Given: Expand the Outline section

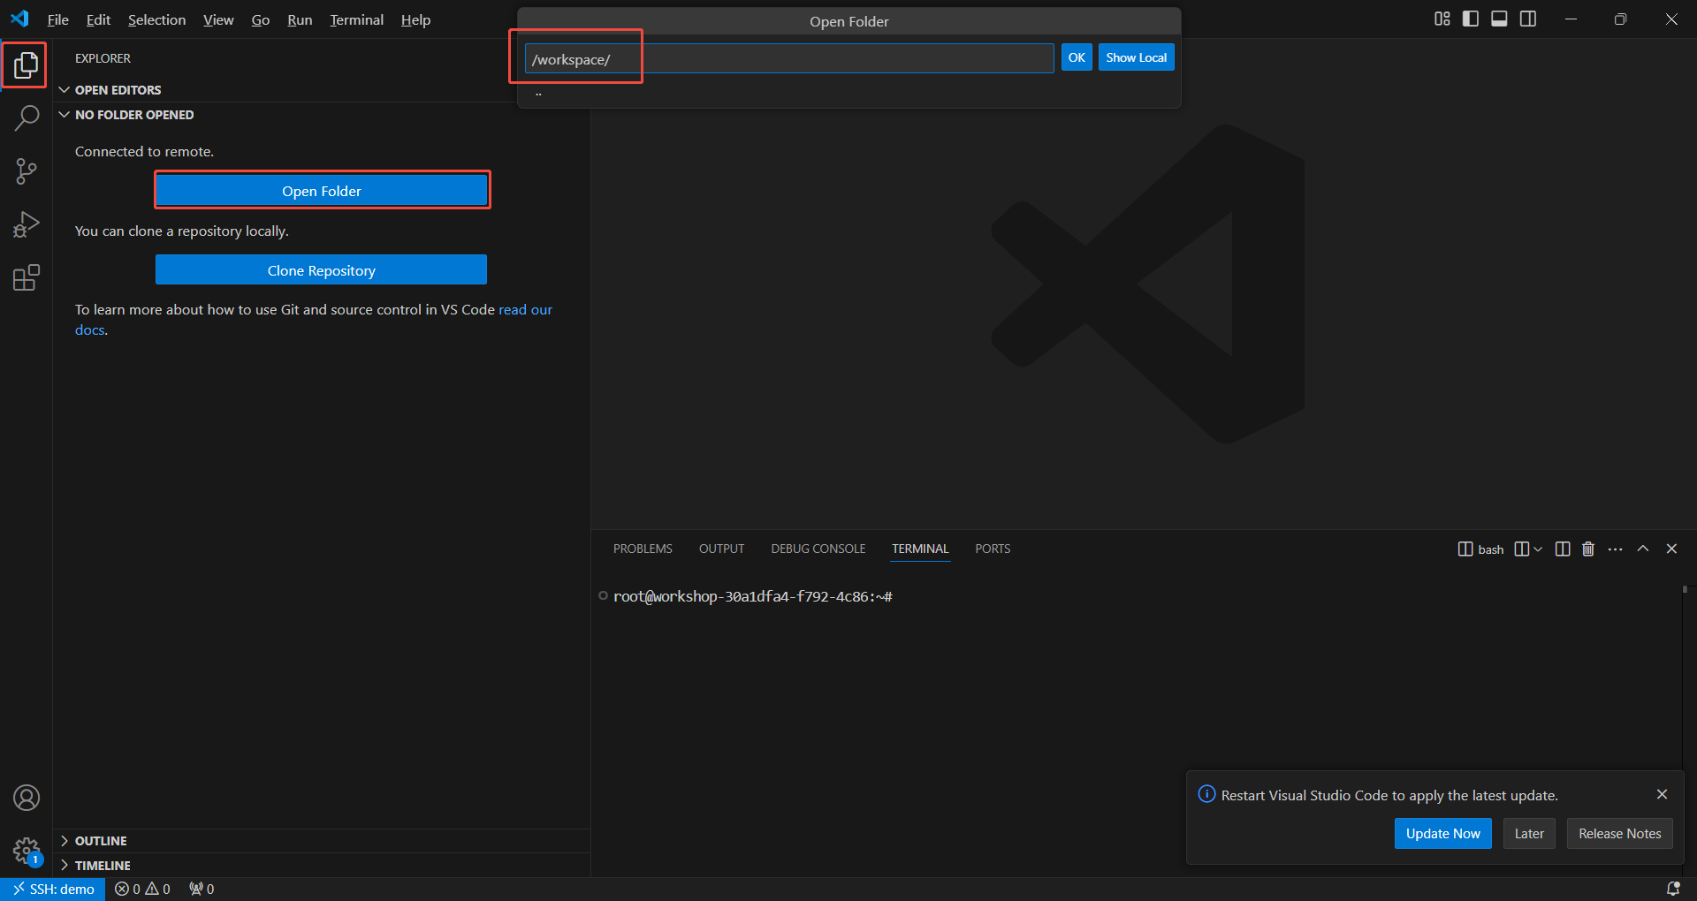Looking at the screenshot, I should [101, 841].
